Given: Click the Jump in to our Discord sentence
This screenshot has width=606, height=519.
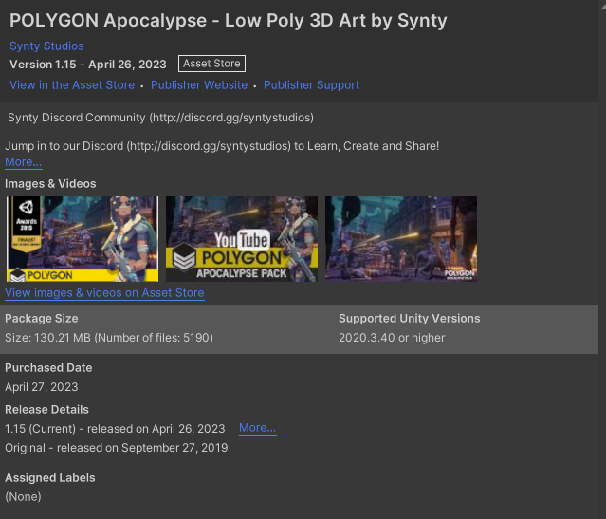Looking at the screenshot, I should tap(222, 146).
